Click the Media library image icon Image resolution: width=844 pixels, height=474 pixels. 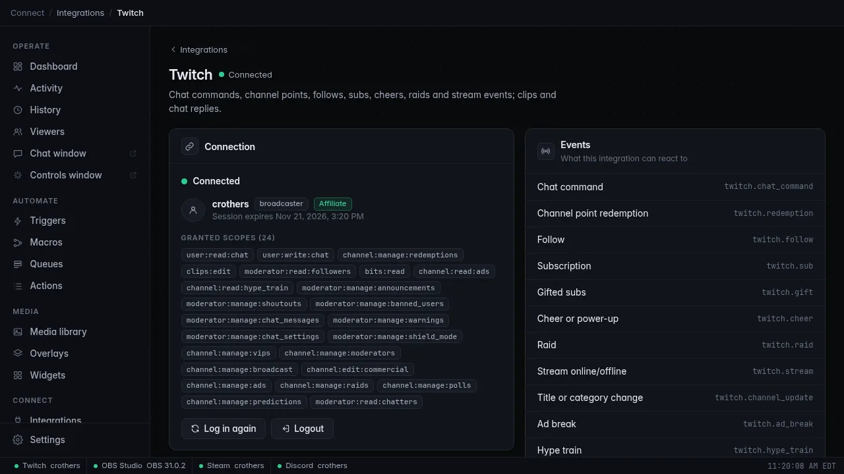click(x=18, y=332)
